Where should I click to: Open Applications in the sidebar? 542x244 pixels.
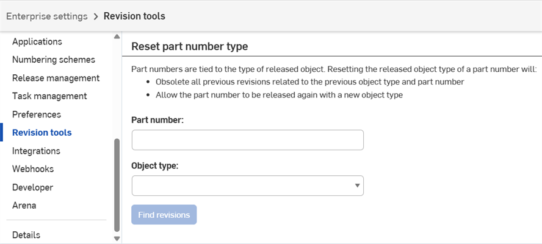(x=37, y=42)
